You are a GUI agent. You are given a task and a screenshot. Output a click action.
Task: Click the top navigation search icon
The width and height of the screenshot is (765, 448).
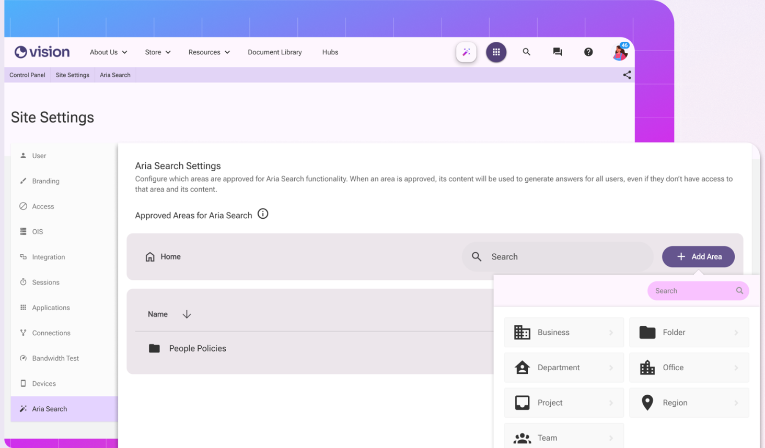pos(527,52)
